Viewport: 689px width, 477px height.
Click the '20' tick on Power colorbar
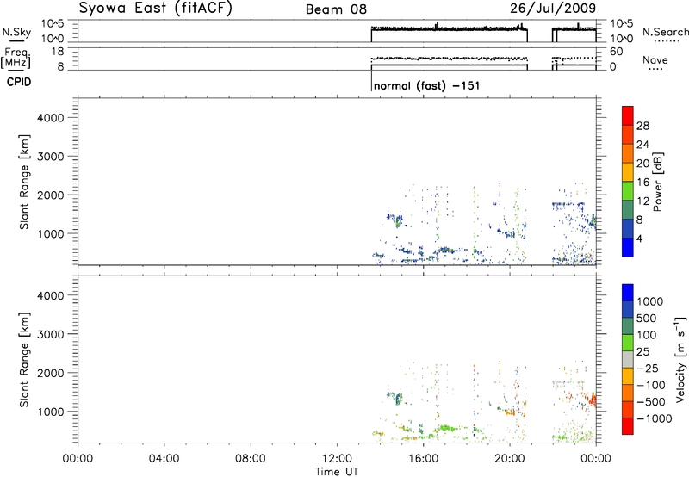tap(642, 164)
